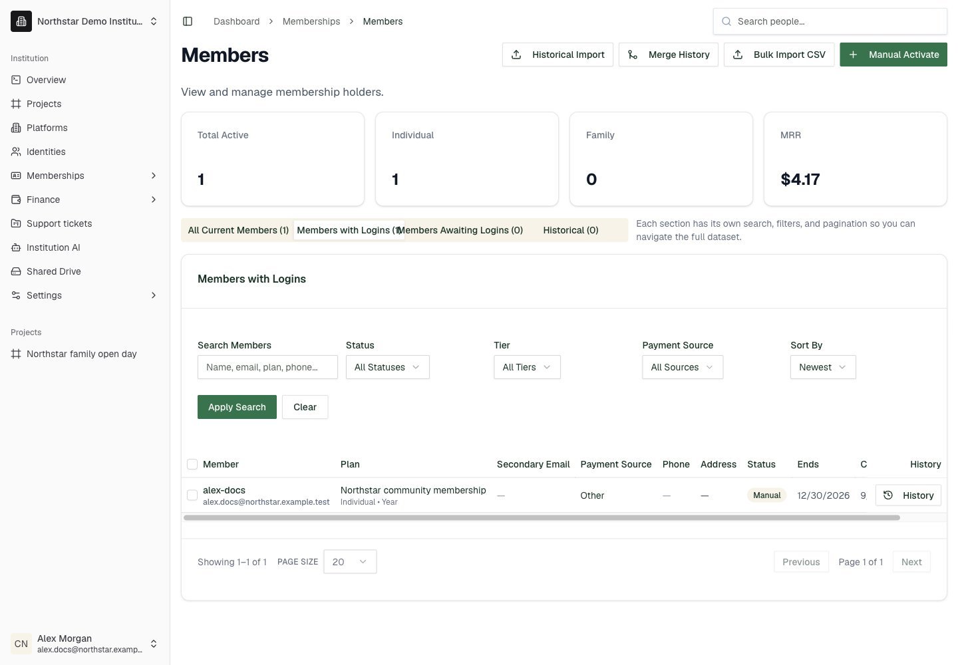Click the Northstar institution logo icon

[x=21, y=21]
